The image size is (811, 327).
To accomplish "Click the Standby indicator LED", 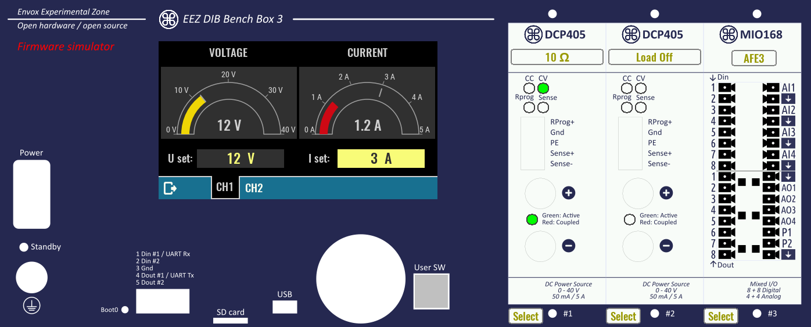I will (x=24, y=247).
